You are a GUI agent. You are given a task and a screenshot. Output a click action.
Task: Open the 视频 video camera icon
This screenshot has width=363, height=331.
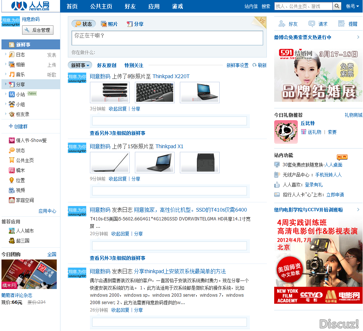coord(11,190)
